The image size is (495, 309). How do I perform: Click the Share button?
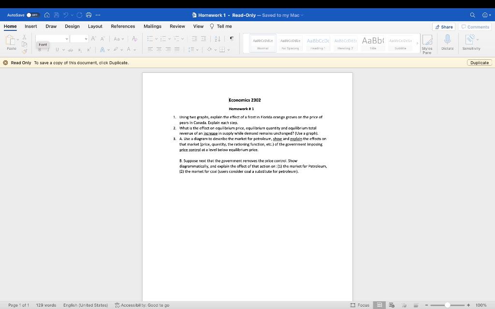click(444, 27)
